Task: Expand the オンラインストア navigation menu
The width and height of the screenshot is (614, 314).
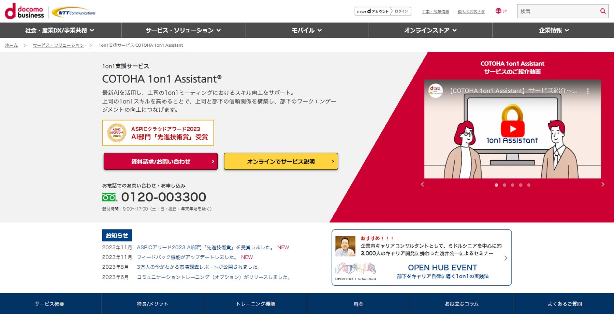Action: (430, 30)
